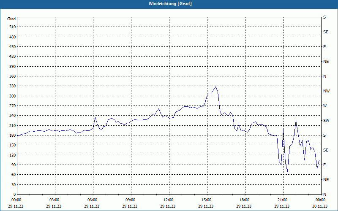Click the 09:00 time label
Image resolution: width=338 pixels, height=211 pixels.
(x=131, y=200)
